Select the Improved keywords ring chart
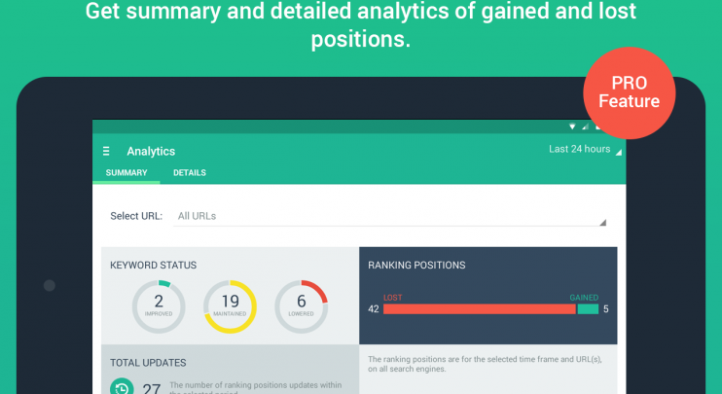722x394 pixels. click(x=159, y=306)
